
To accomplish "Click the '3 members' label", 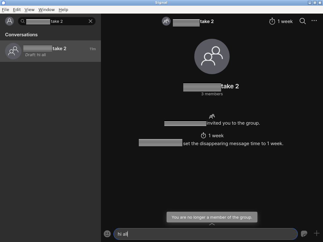I will (x=212, y=94).
